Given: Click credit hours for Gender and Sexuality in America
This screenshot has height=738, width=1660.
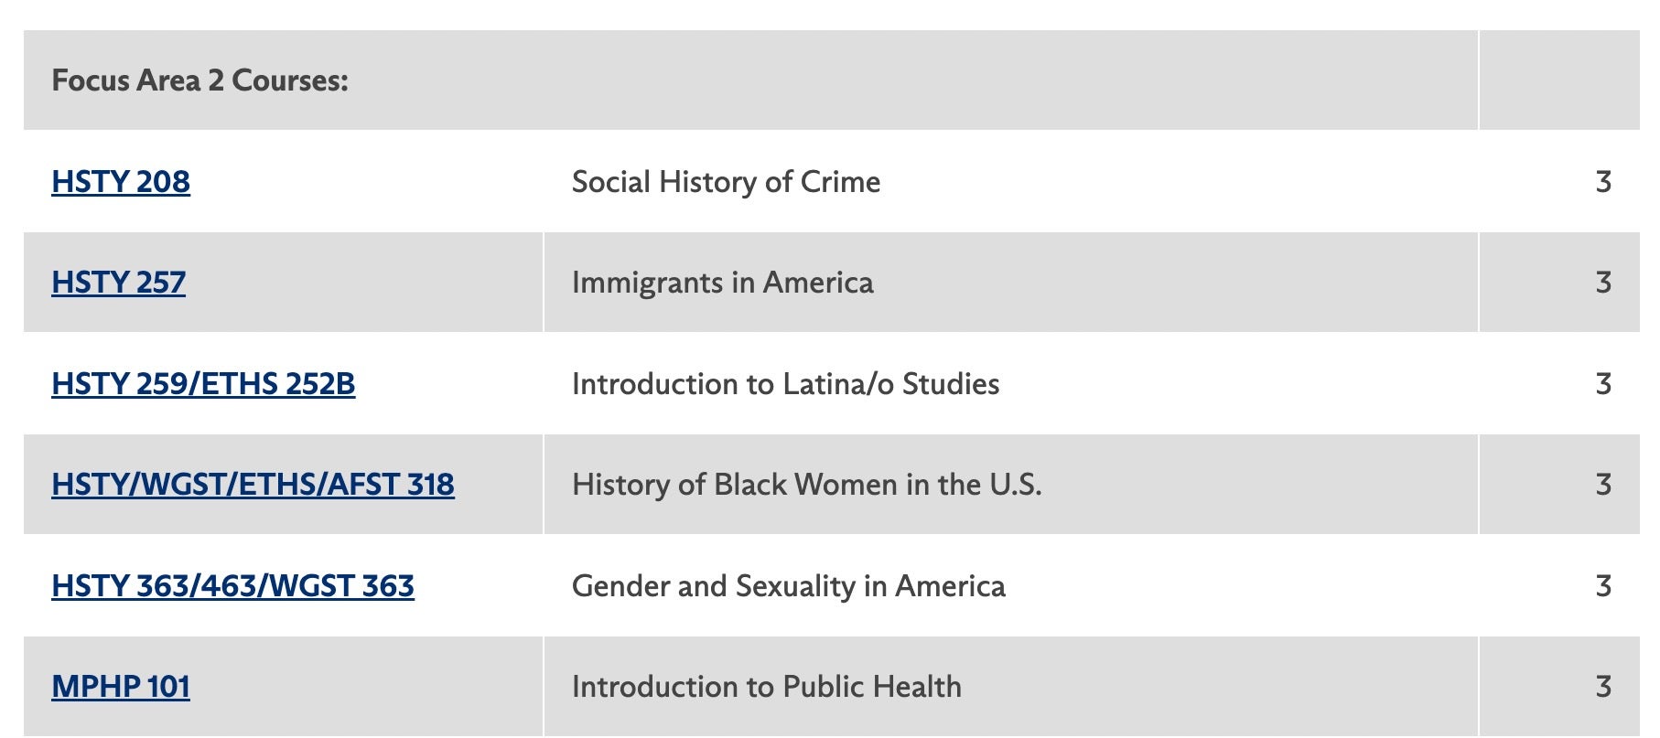Looking at the screenshot, I should pos(1602,586).
